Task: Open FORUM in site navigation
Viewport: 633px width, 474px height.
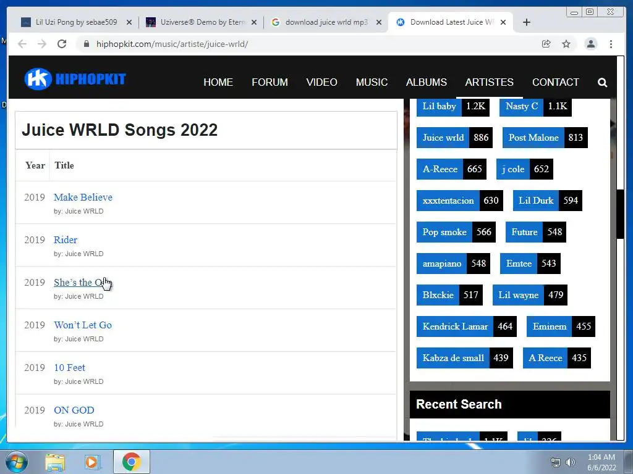Action: coord(270,82)
